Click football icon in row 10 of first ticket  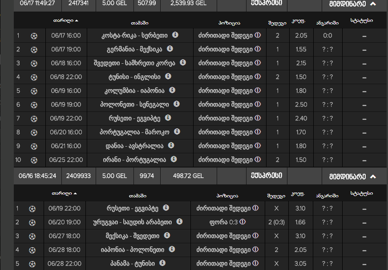34,160
